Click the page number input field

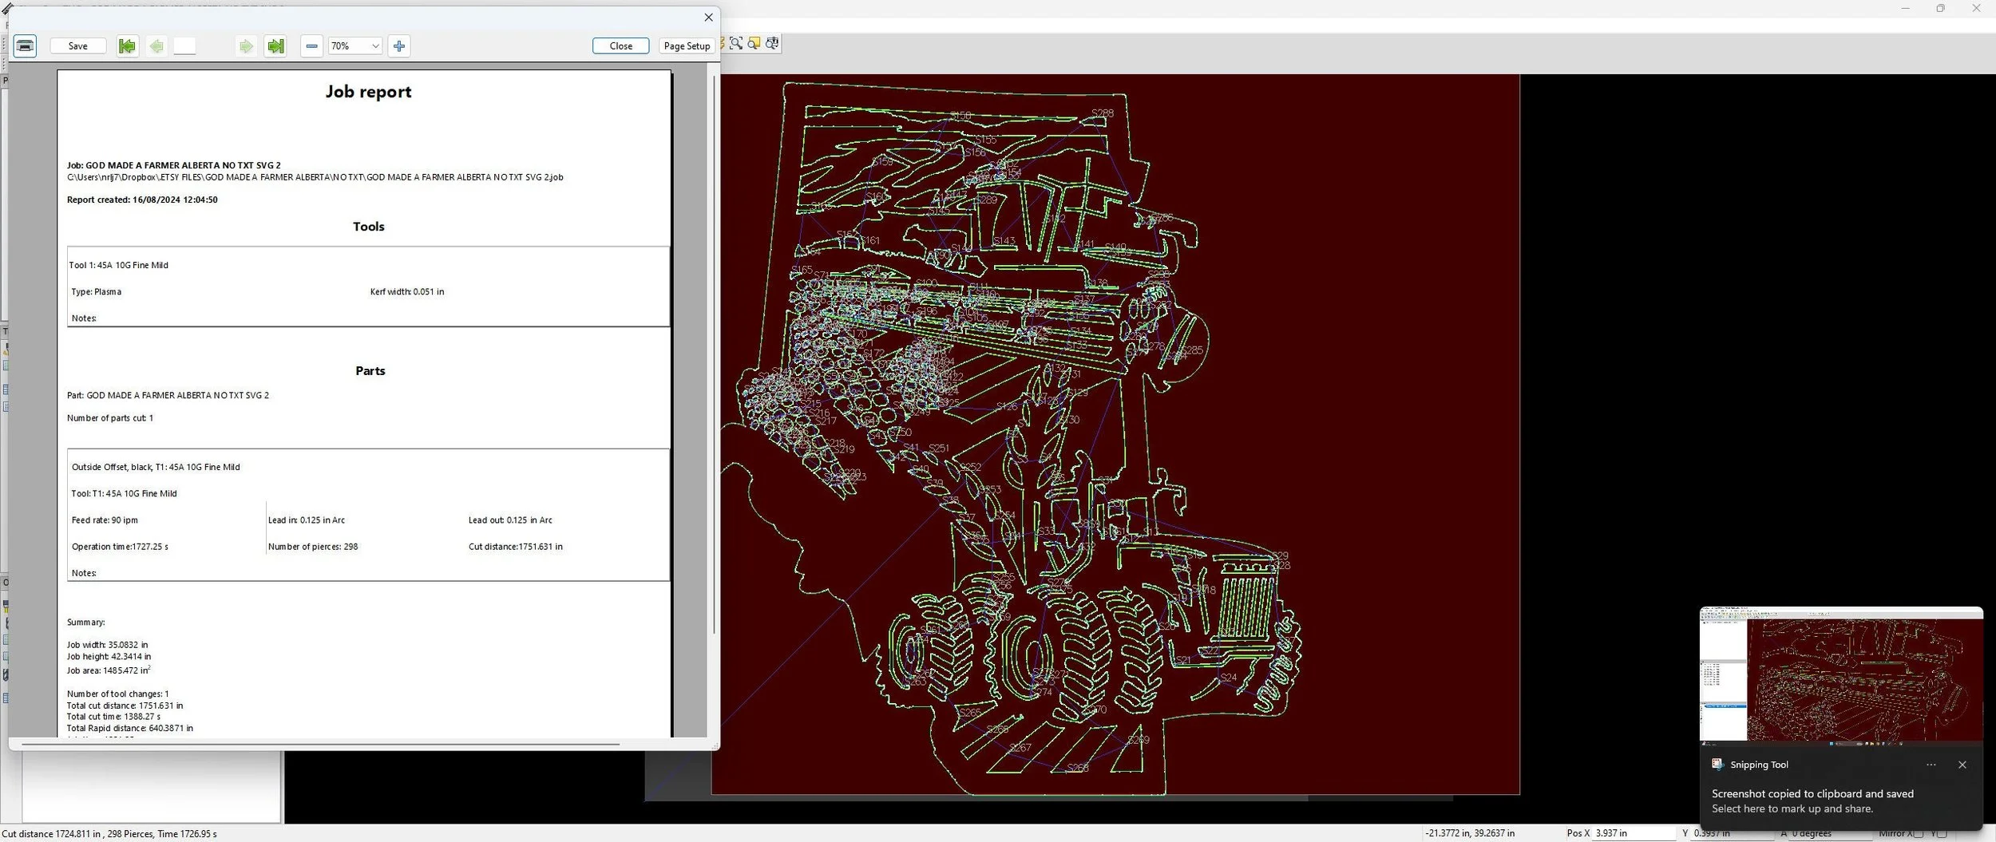[184, 45]
